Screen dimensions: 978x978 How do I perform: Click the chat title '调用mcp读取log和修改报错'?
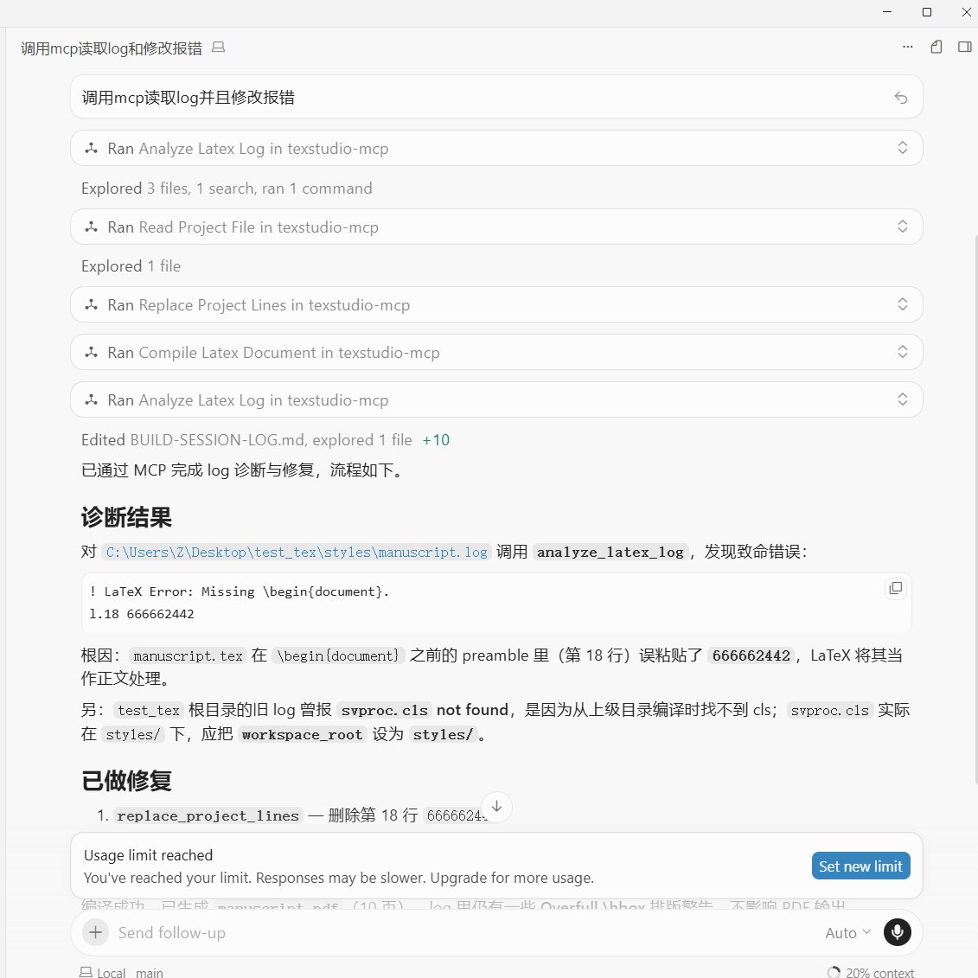click(x=111, y=48)
